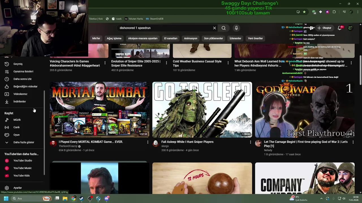
Task: Open options menu for Fall Asleep sniper video
Action: pyautogui.click(x=250, y=142)
